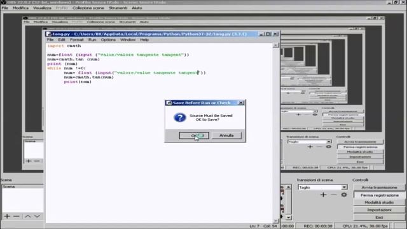Remove scene transition with minus icon

pos(334,195)
